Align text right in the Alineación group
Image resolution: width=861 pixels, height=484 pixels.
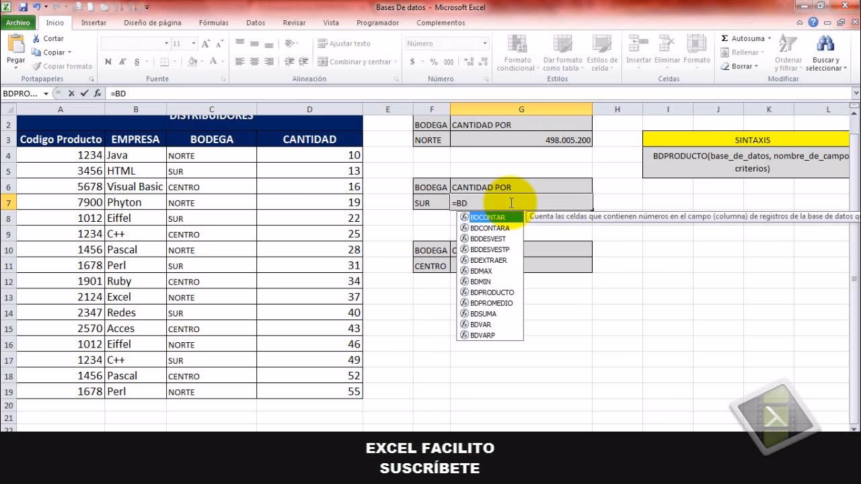269,62
